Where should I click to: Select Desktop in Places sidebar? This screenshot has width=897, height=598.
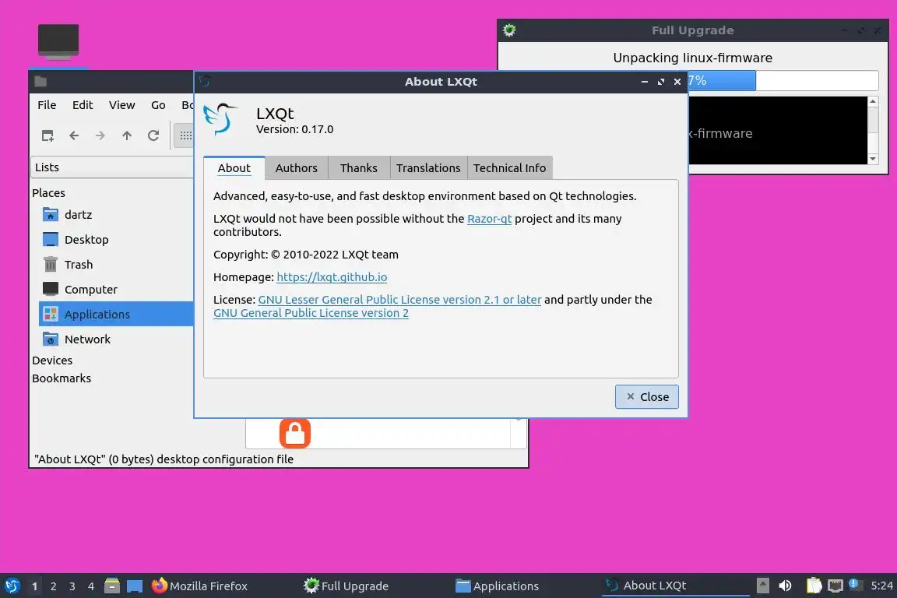116,239
